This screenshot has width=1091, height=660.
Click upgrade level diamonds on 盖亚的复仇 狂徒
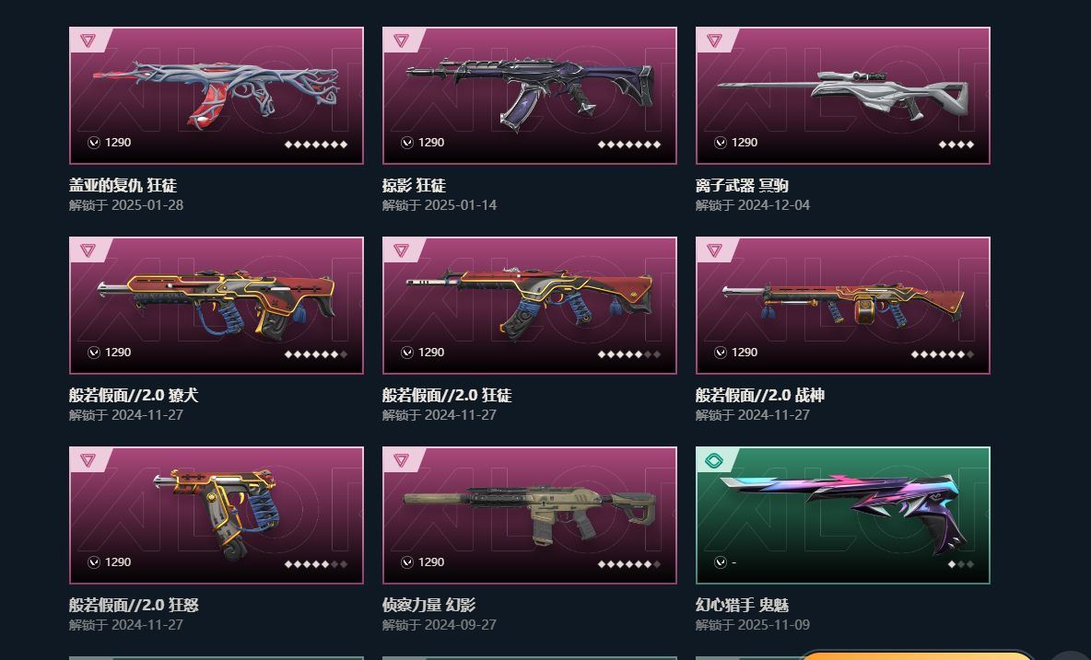(x=316, y=145)
